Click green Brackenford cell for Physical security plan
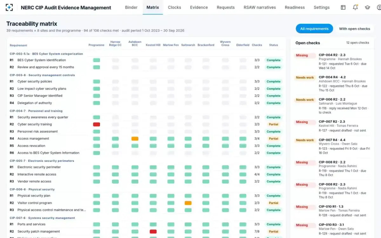This screenshot has height=238, width=381. 206,196
